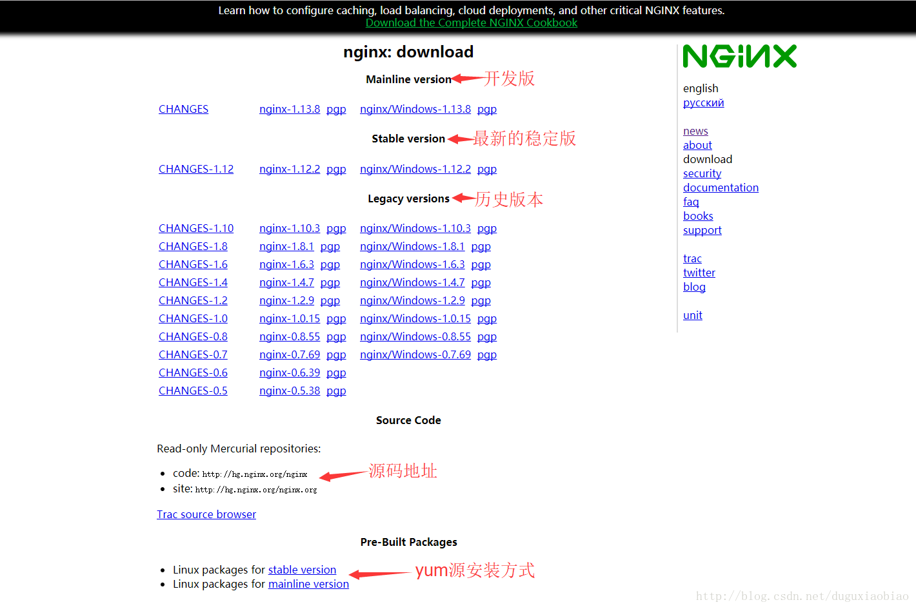Open CHANGES-0.5 link

[193, 391]
